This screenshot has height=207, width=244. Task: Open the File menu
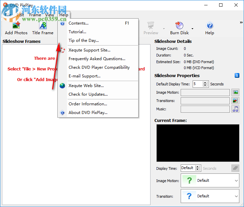tap(8, 15)
